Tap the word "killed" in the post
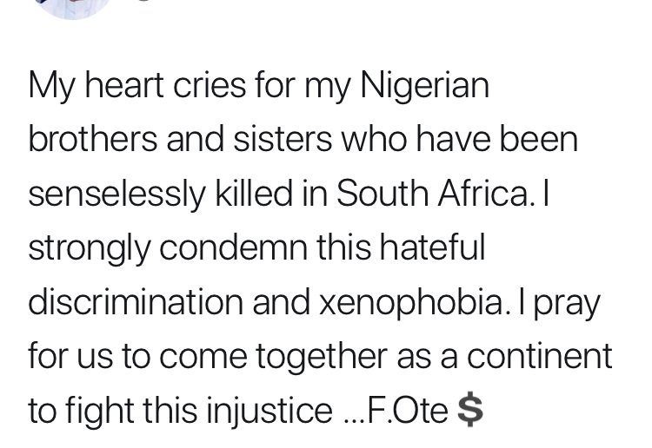This screenshot has width=652, height=448. 254,193
